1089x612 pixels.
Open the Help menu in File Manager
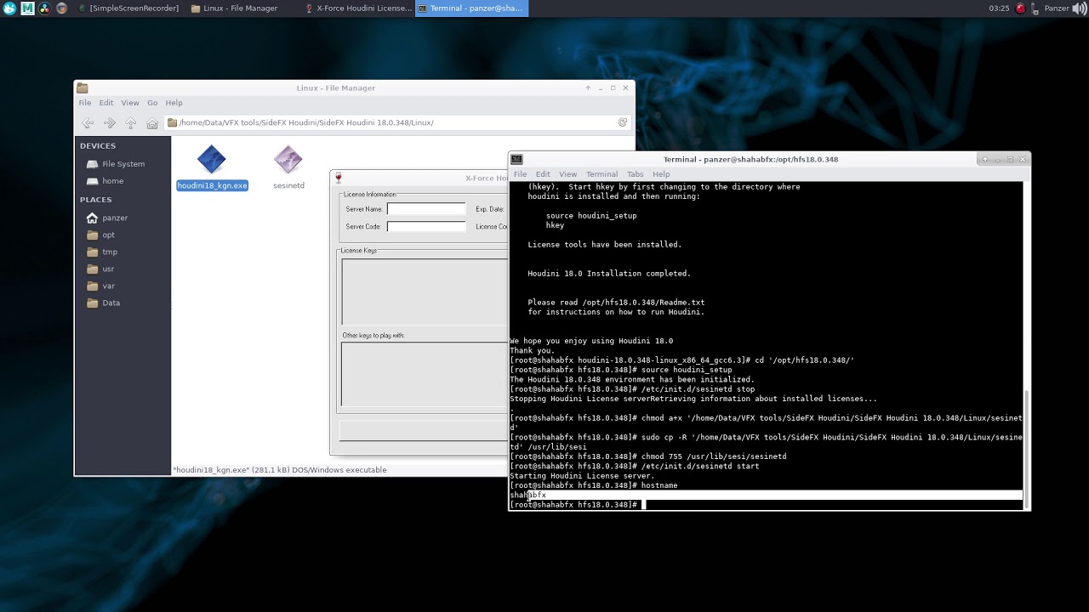174,103
